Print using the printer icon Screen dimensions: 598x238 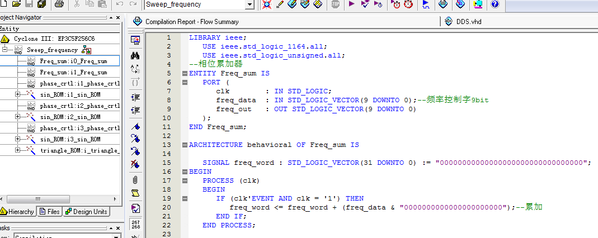(59, 4)
